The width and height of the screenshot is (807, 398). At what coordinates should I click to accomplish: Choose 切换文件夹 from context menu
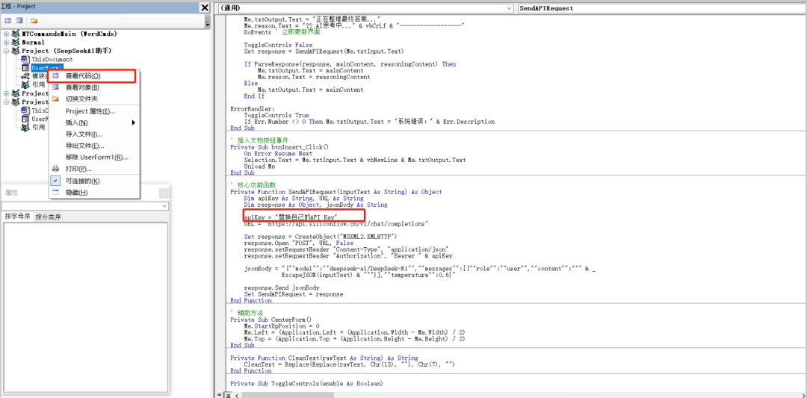(x=93, y=99)
